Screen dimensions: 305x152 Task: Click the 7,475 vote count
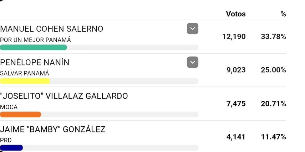tap(236, 104)
